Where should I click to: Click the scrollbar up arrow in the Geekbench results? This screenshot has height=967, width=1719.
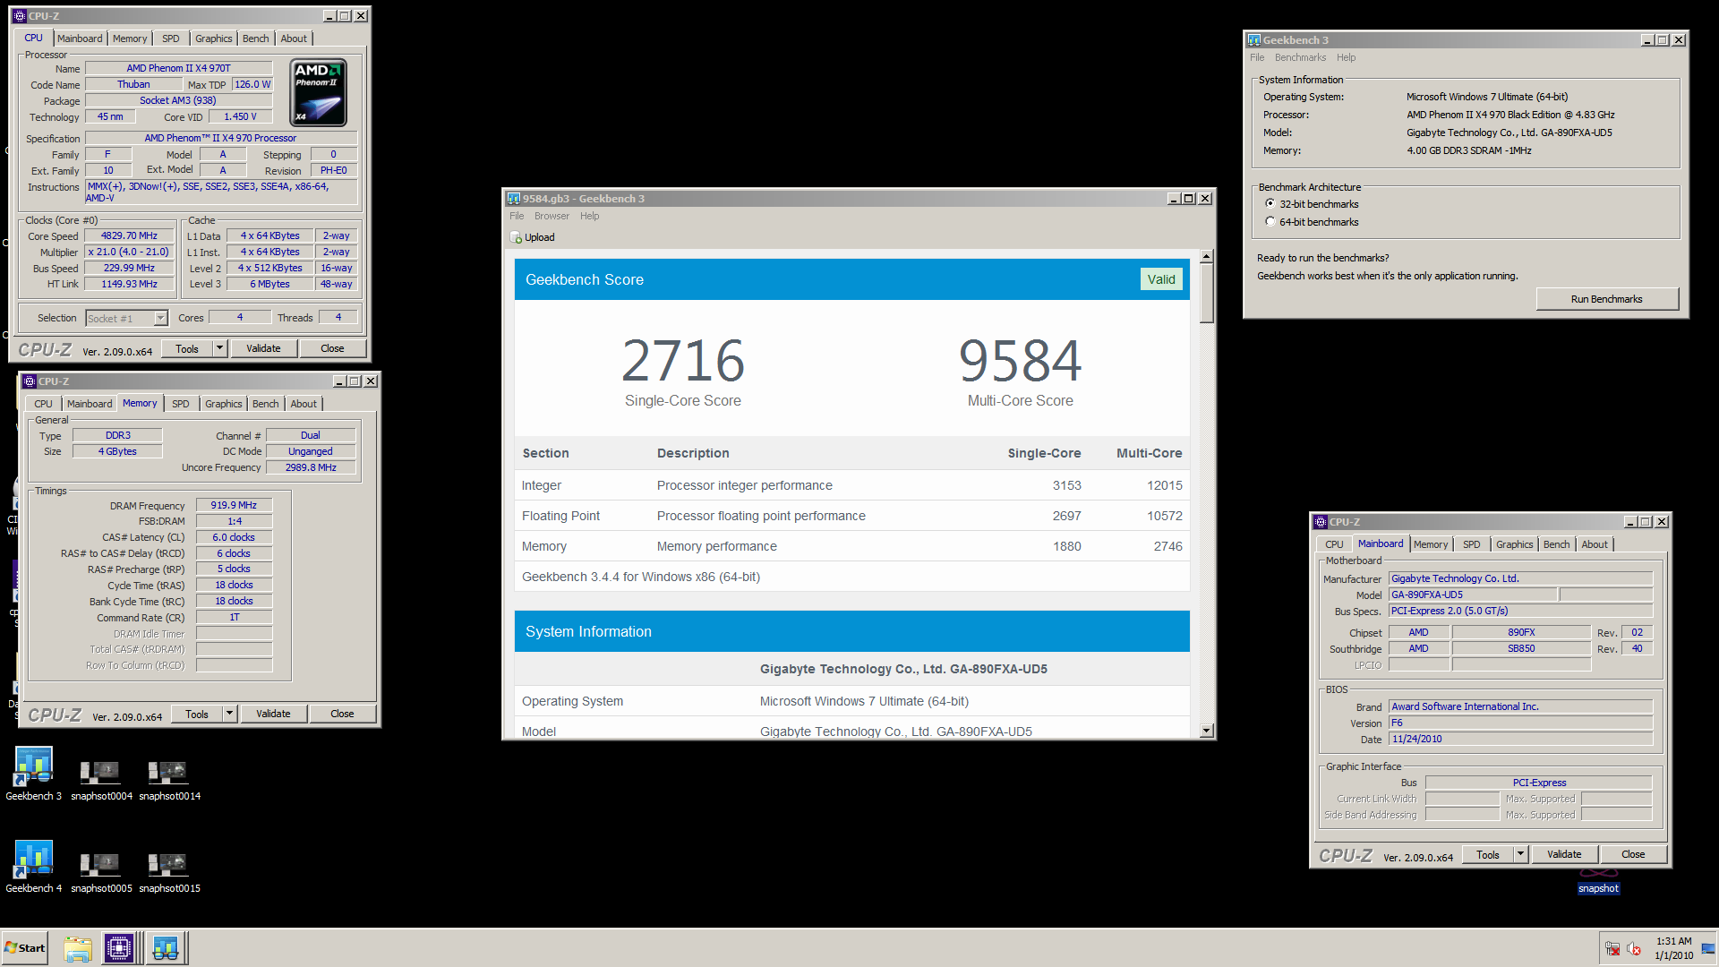tap(1206, 257)
